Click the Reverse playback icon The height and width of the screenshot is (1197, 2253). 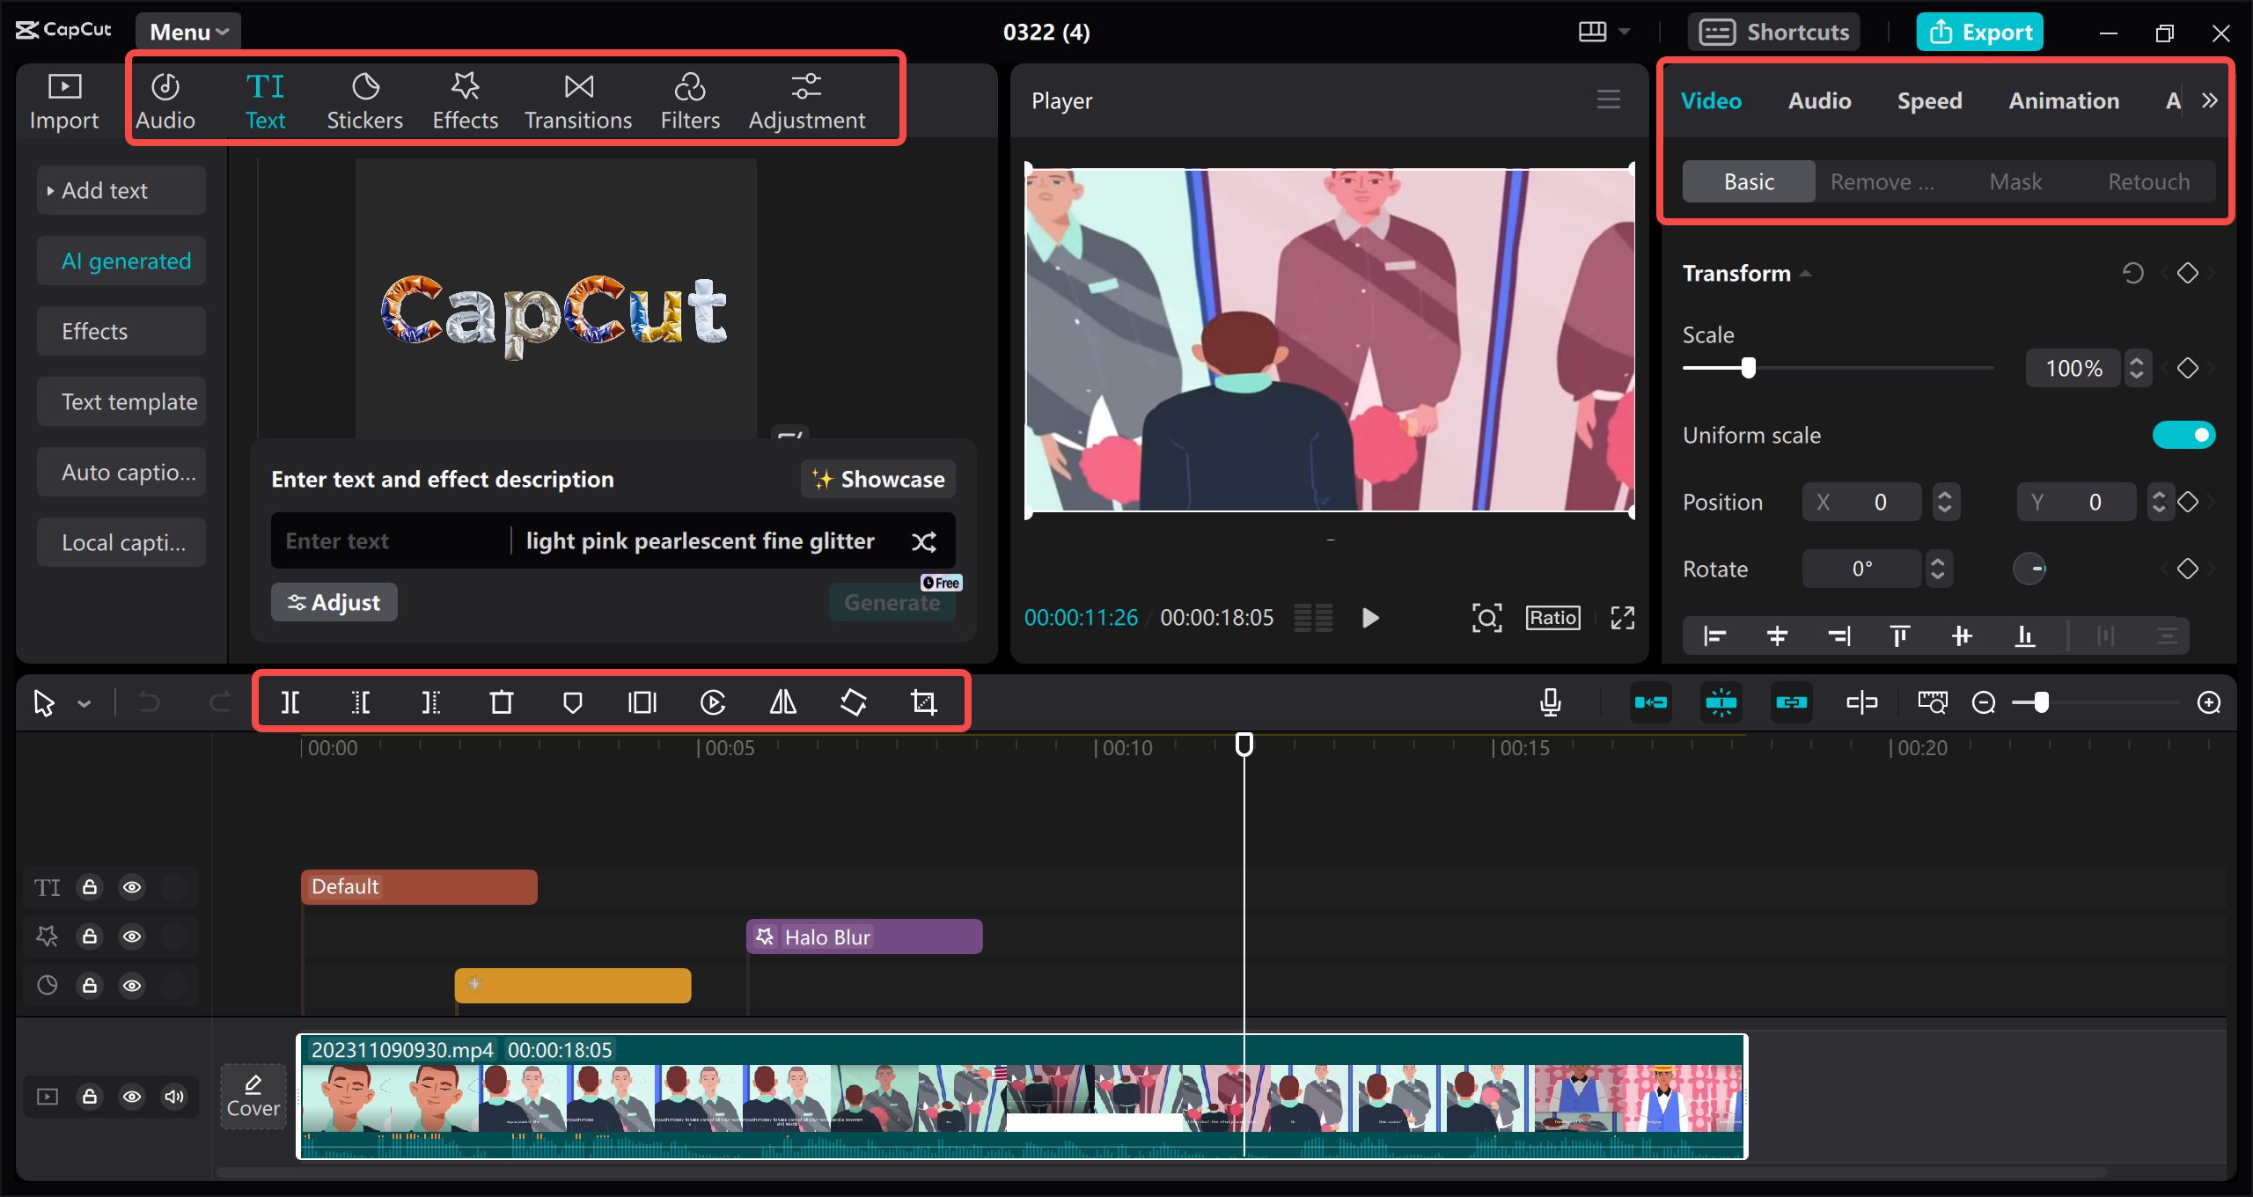point(713,702)
